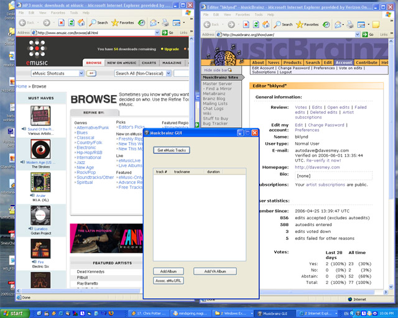Open Search in eMusic browser toolbar
Image resolution: width=398 pixels, height=318 pixels.
(x=98, y=23)
